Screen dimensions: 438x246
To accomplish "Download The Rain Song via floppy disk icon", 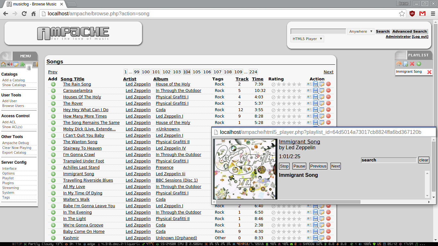I will pos(316,84).
